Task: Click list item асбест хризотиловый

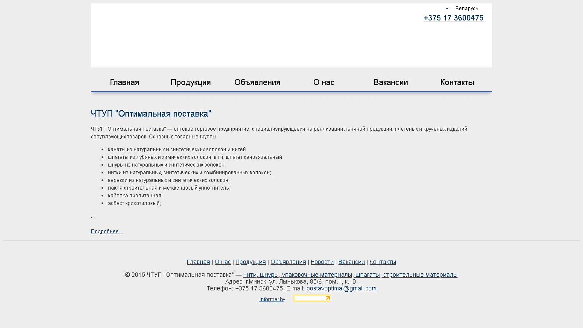Action: (134, 203)
